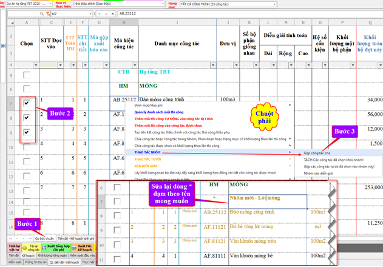Viewport: 383px width, 267px height.
Task: Click the Xuất tổng hợp Chi phí button
Action: (56, 247)
